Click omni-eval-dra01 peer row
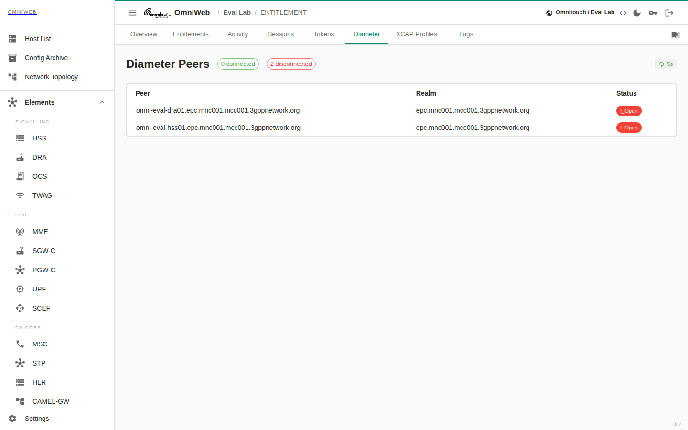This screenshot has width=688, height=430. pos(401,111)
